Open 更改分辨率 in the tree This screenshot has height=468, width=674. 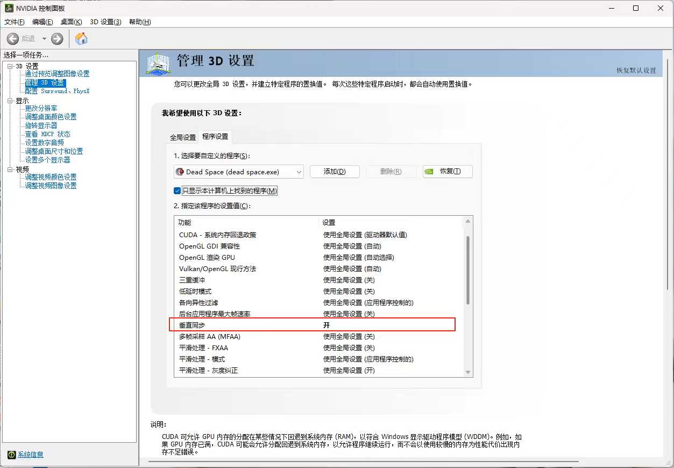[41, 109]
